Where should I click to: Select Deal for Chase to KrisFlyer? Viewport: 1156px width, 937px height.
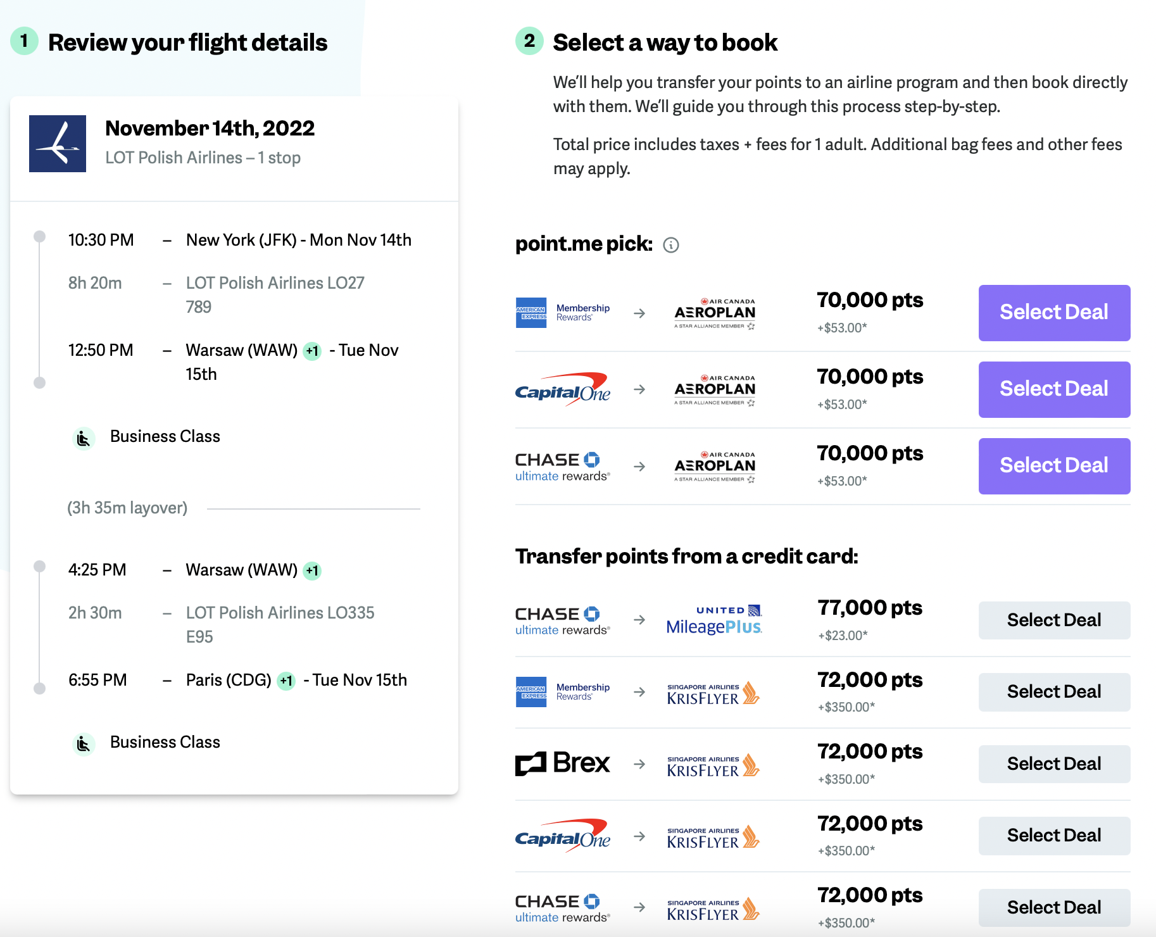(1054, 908)
